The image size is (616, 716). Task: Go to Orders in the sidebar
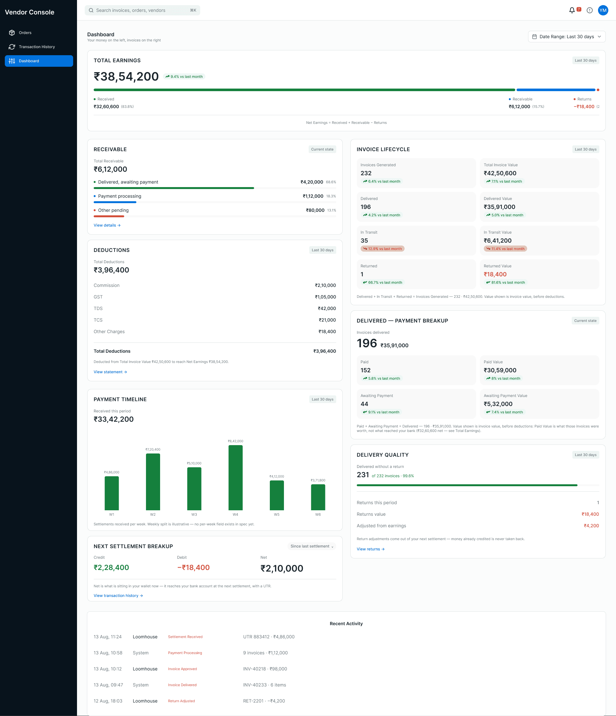pyautogui.click(x=39, y=33)
